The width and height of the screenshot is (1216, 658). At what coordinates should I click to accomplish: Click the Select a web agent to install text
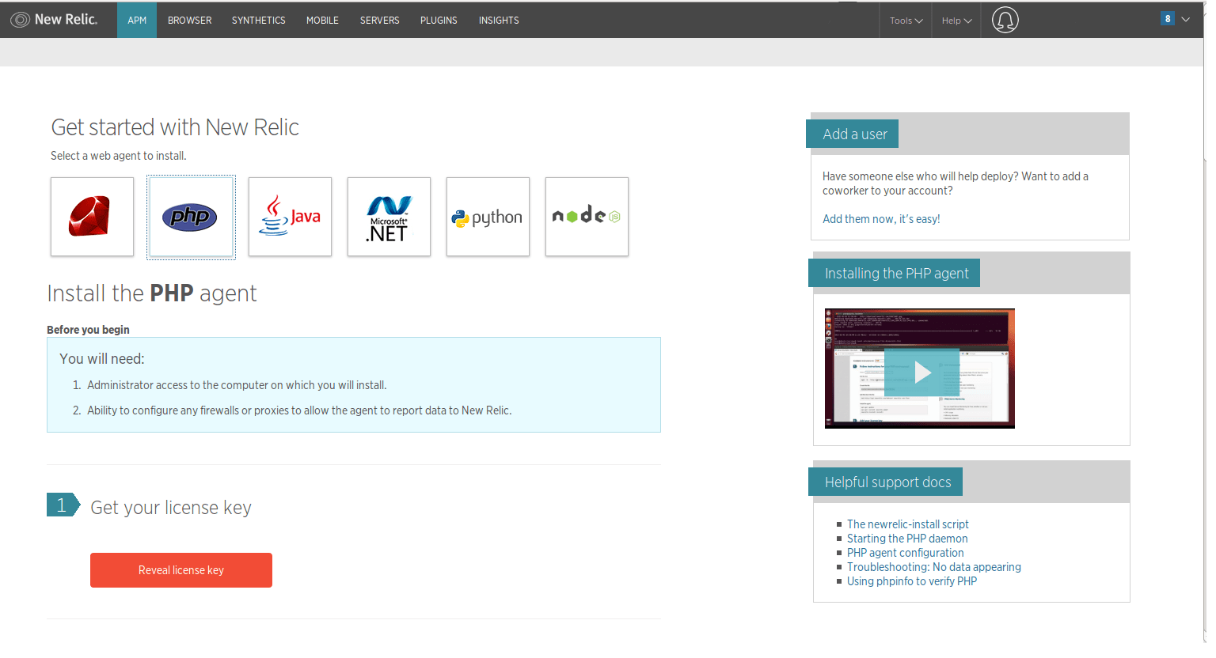pos(119,156)
